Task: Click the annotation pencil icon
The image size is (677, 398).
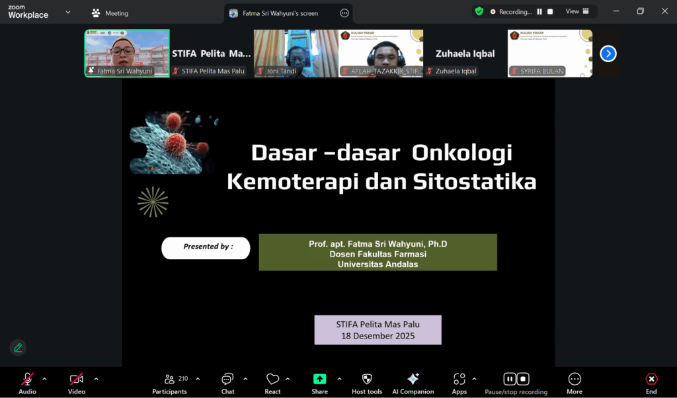Action: (18, 347)
